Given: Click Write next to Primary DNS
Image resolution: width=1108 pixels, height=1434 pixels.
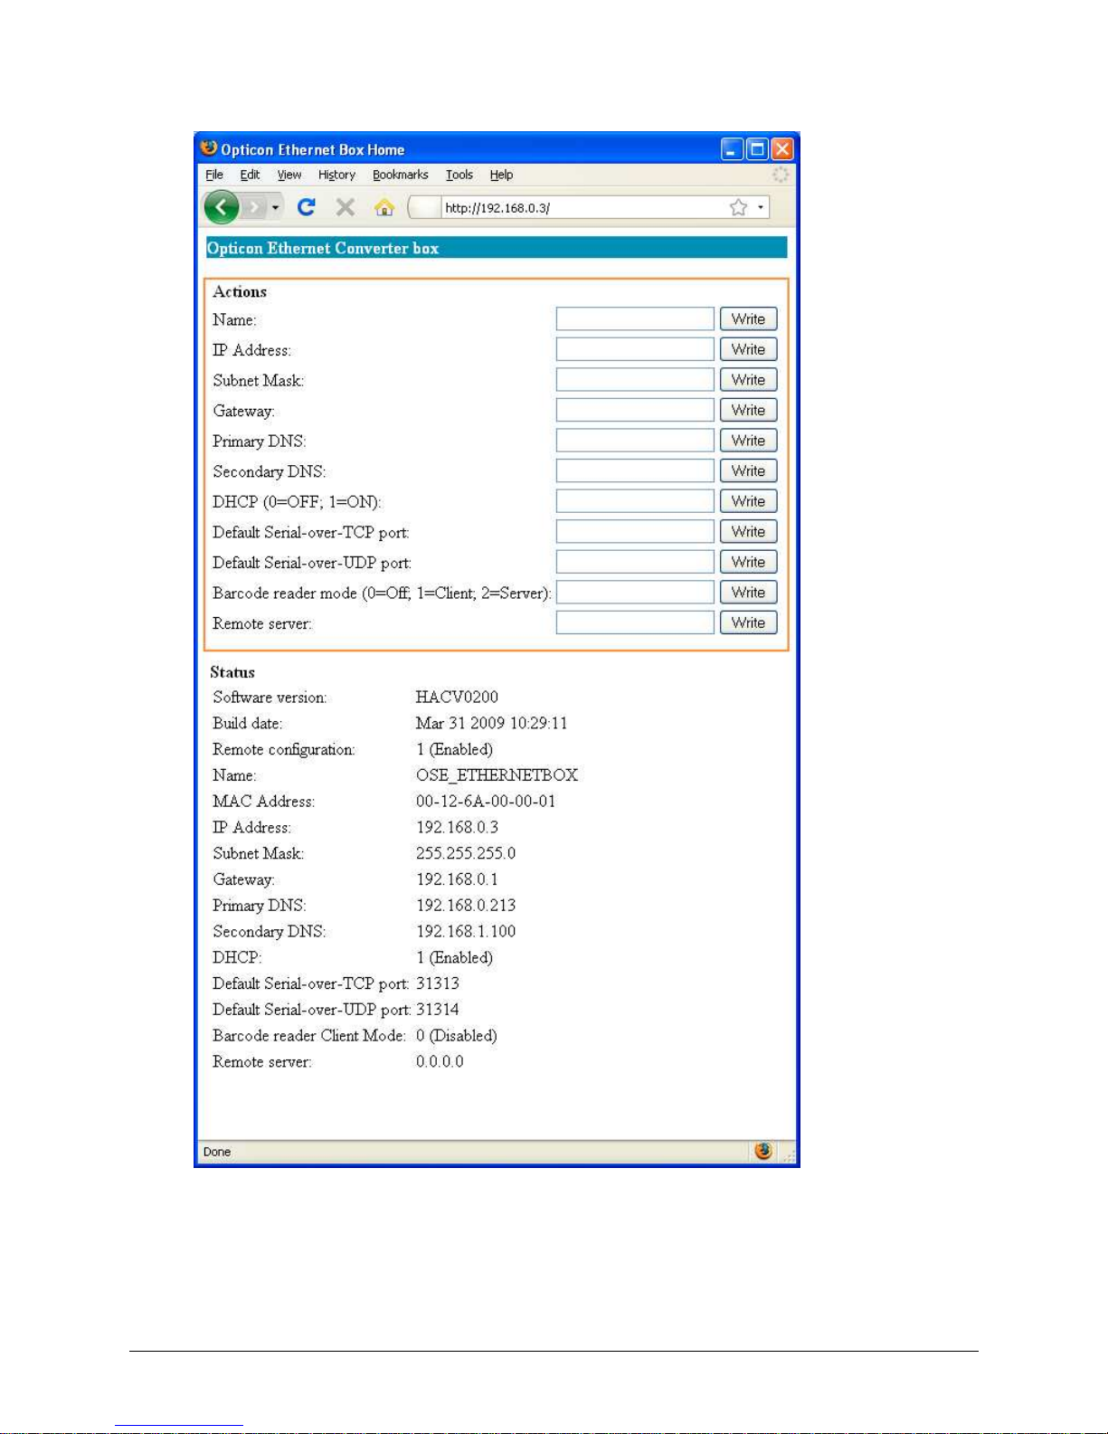Looking at the screenshot, I should point(748,441).
